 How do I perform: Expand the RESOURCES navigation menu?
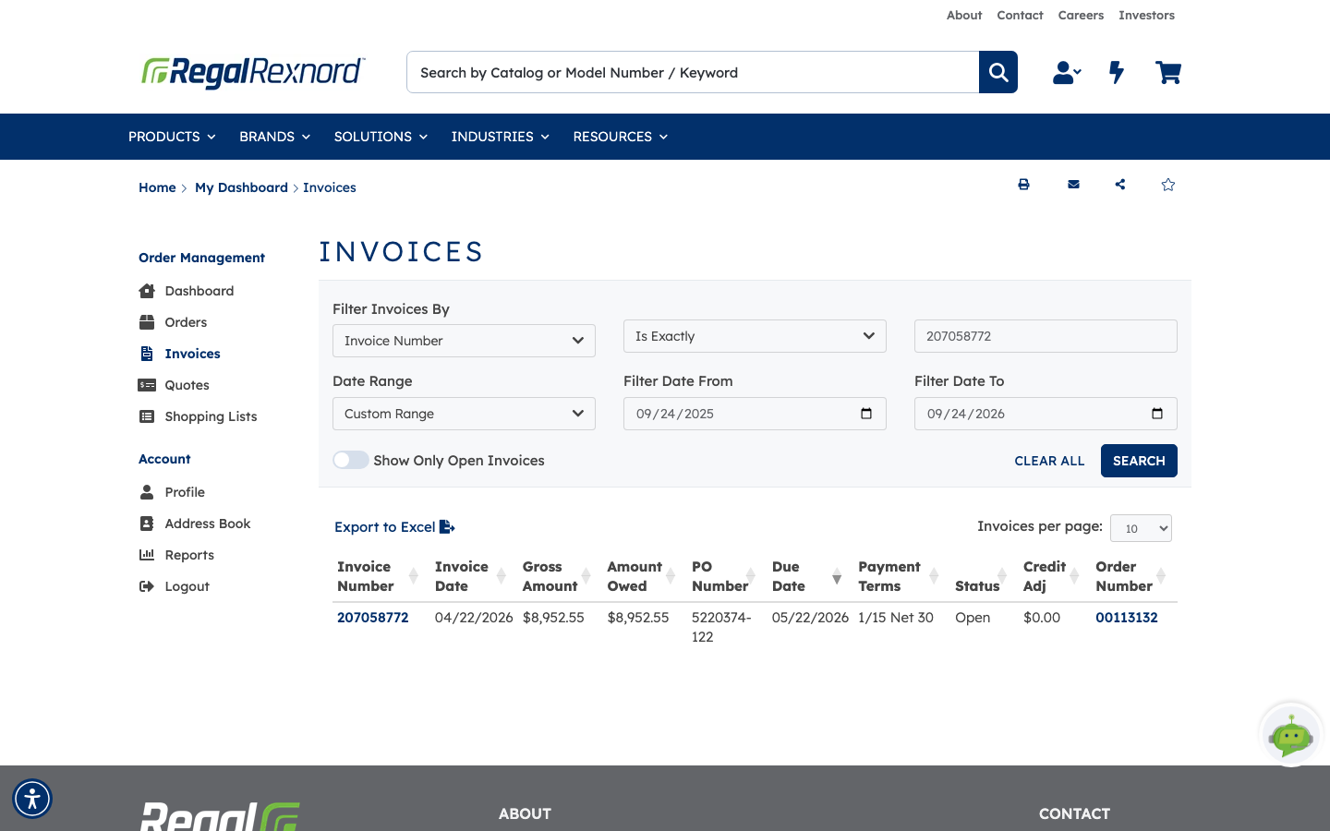pyautogui.click(x=620, y=137)
